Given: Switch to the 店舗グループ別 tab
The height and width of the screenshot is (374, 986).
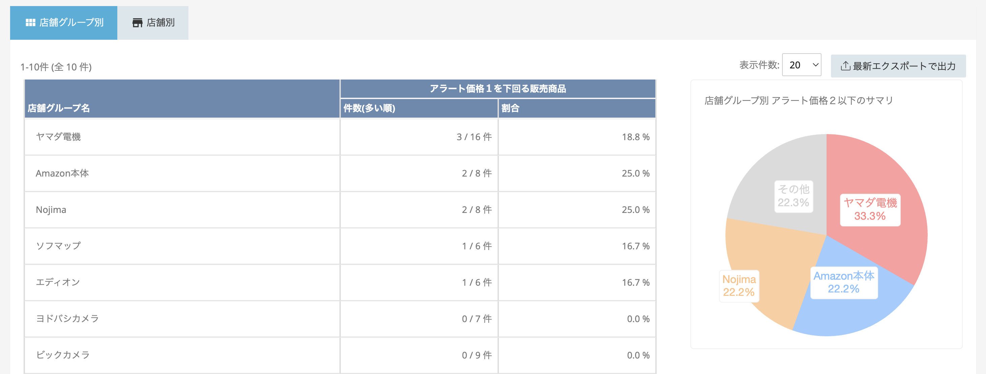Looking at the screenshot, I should 64,23.
